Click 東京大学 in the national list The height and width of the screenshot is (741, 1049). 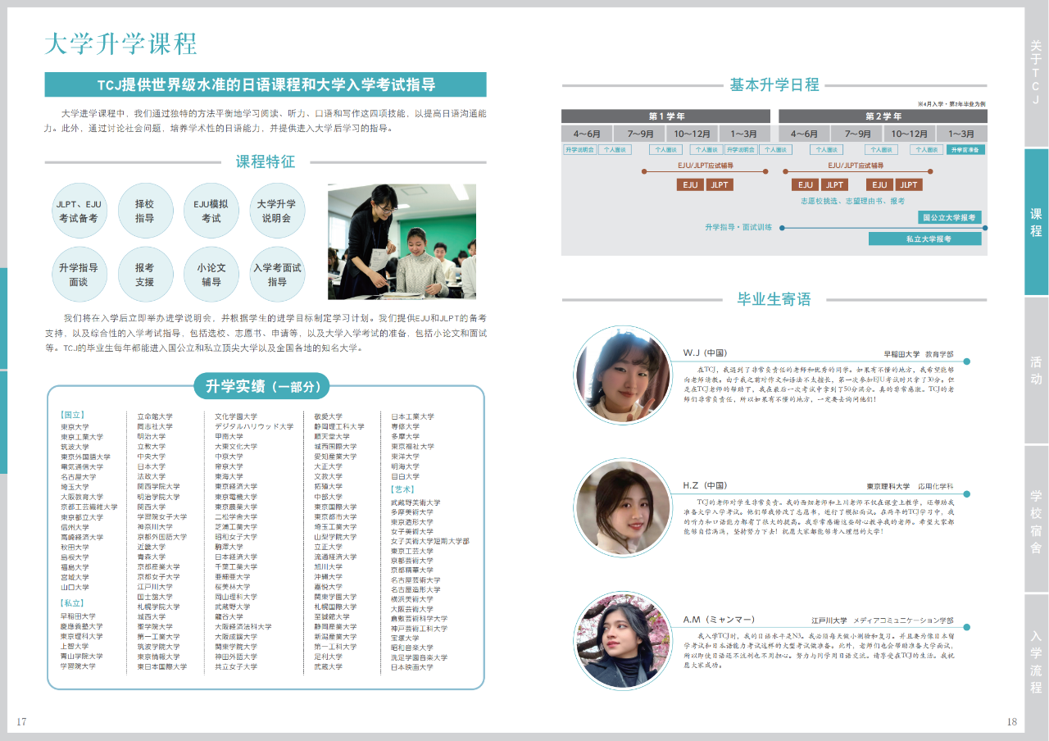(75, 427)
